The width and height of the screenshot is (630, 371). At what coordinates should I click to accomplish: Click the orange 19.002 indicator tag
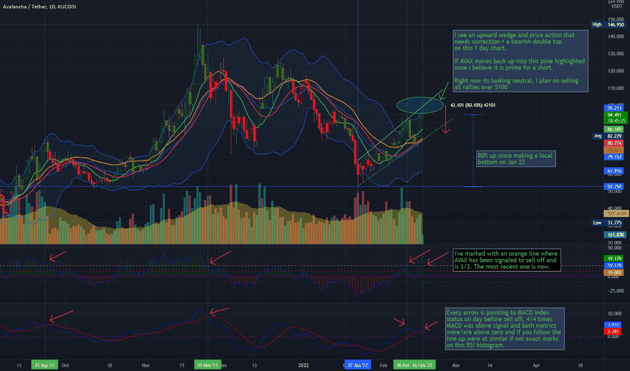point(614,273)
